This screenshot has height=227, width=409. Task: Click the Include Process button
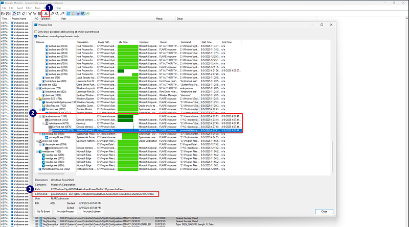point(66,212)
